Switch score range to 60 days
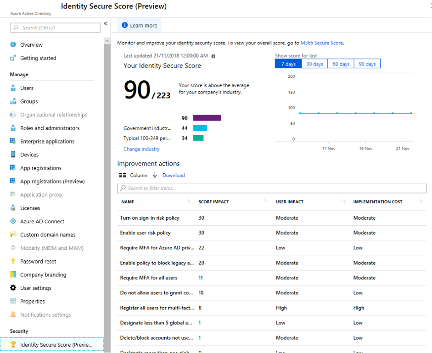The height and width of the screenshot is (353, 432). point(341,64)
